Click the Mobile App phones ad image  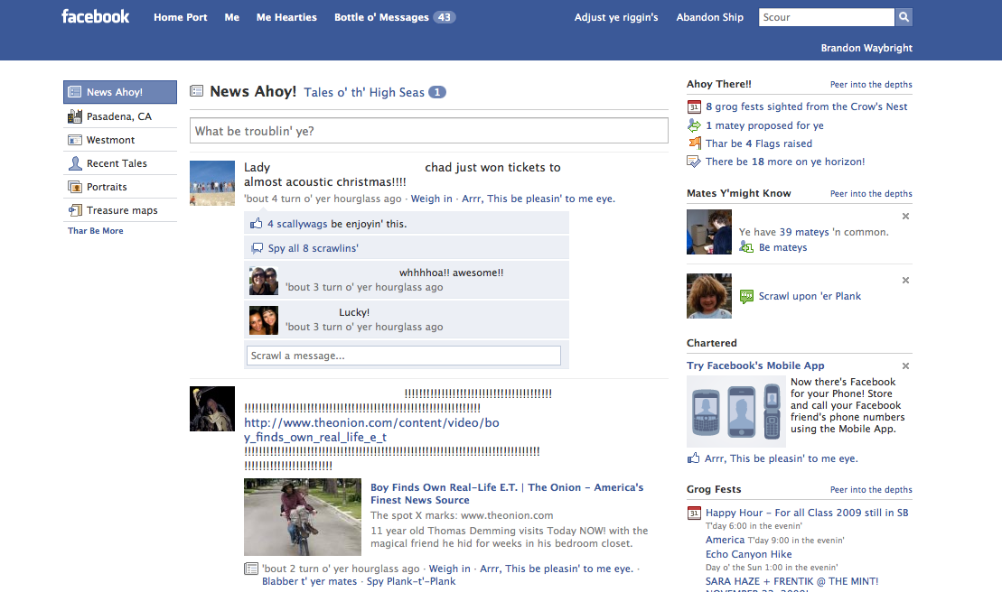tap(736, 412)
